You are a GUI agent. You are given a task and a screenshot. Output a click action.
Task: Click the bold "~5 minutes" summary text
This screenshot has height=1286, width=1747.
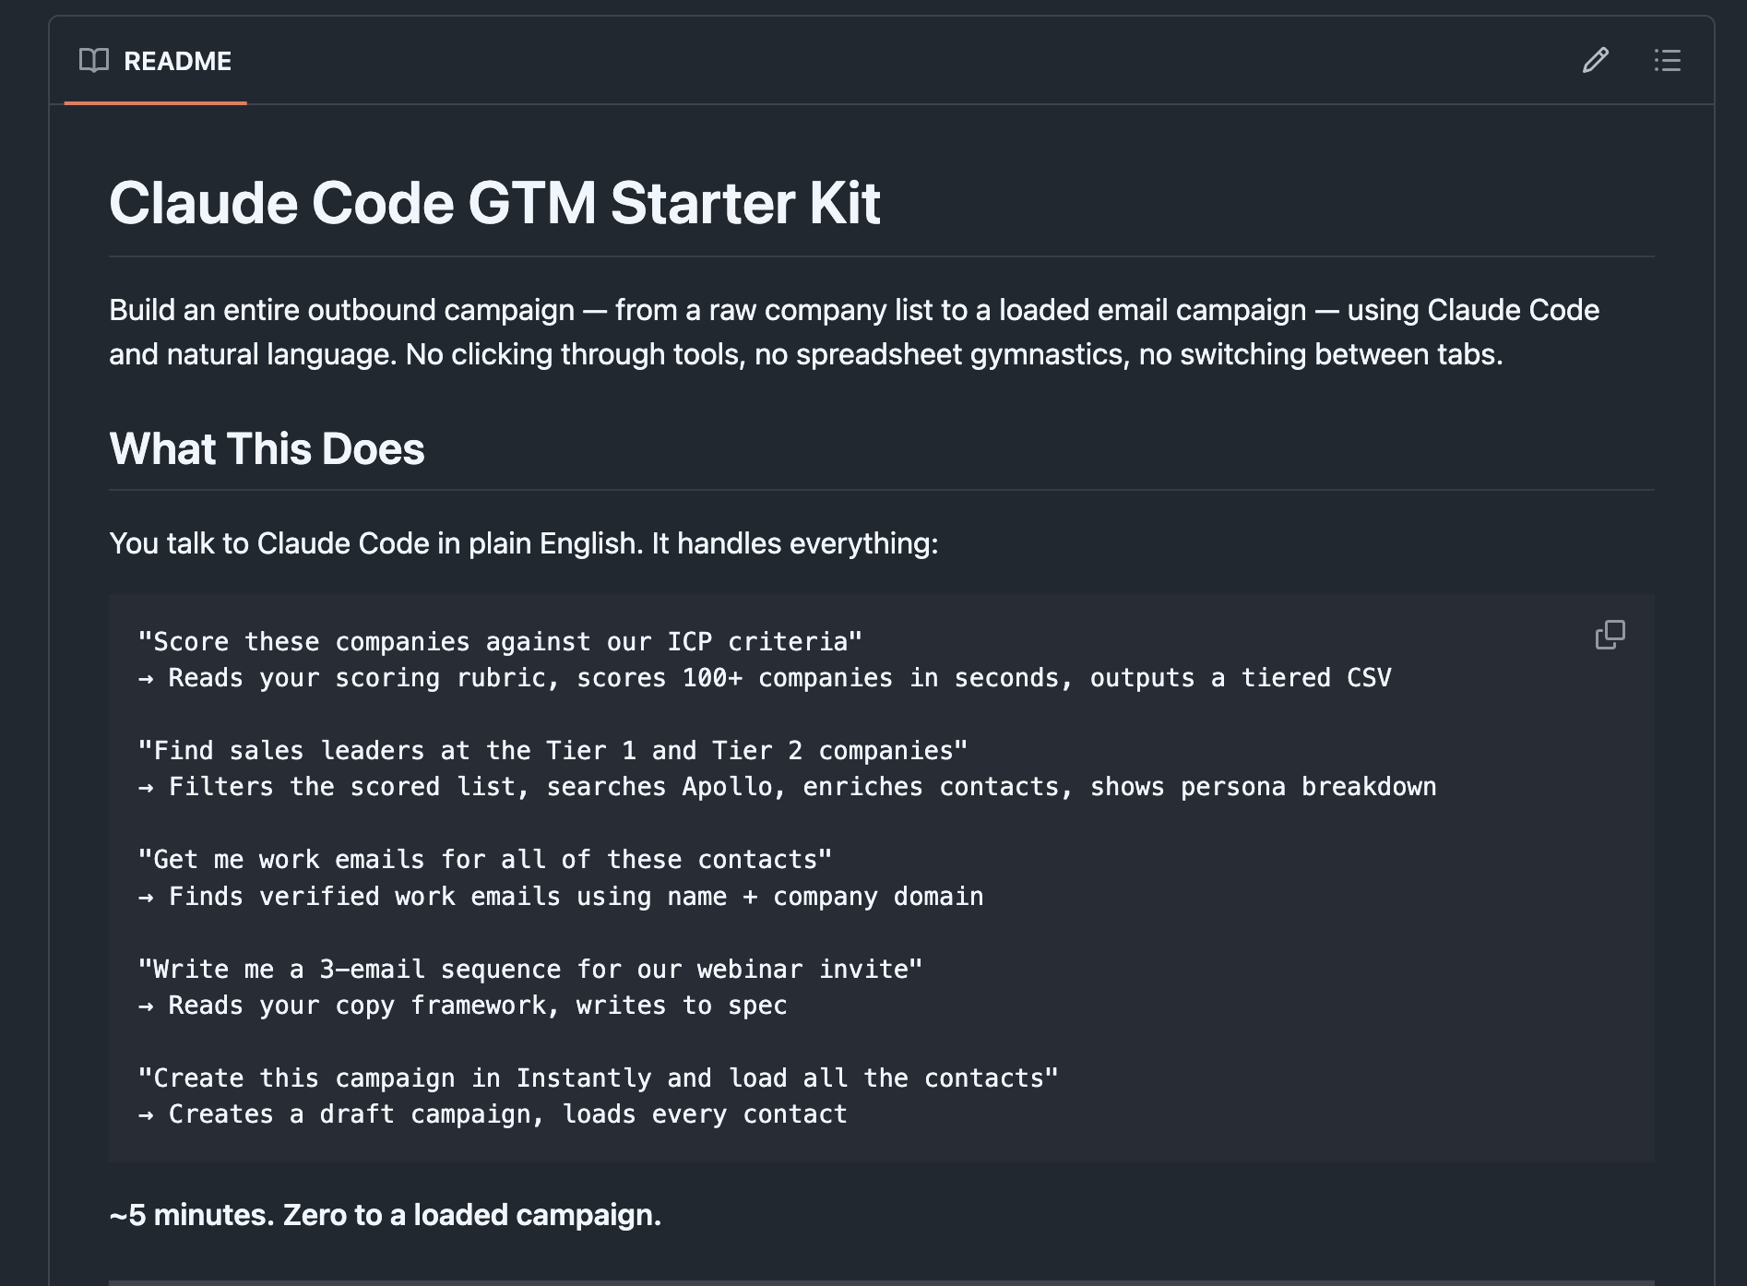385,1215
